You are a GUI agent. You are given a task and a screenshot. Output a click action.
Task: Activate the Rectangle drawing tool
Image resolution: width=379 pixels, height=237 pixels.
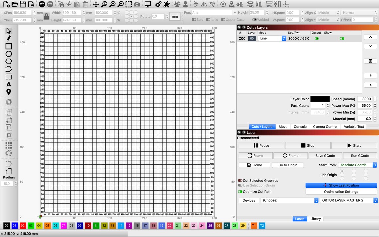8,46
